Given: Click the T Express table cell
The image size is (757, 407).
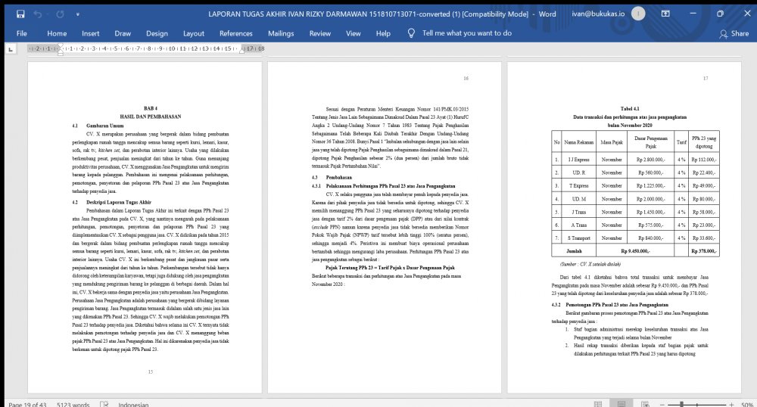Looking at the screenshot, I should click(x=578, y=185).
